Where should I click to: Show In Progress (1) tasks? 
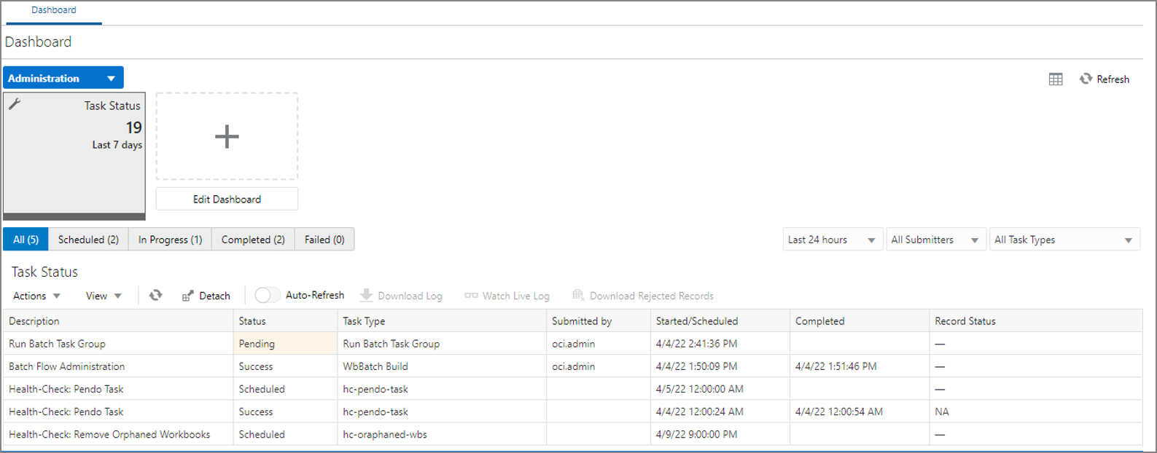(170, 240)
